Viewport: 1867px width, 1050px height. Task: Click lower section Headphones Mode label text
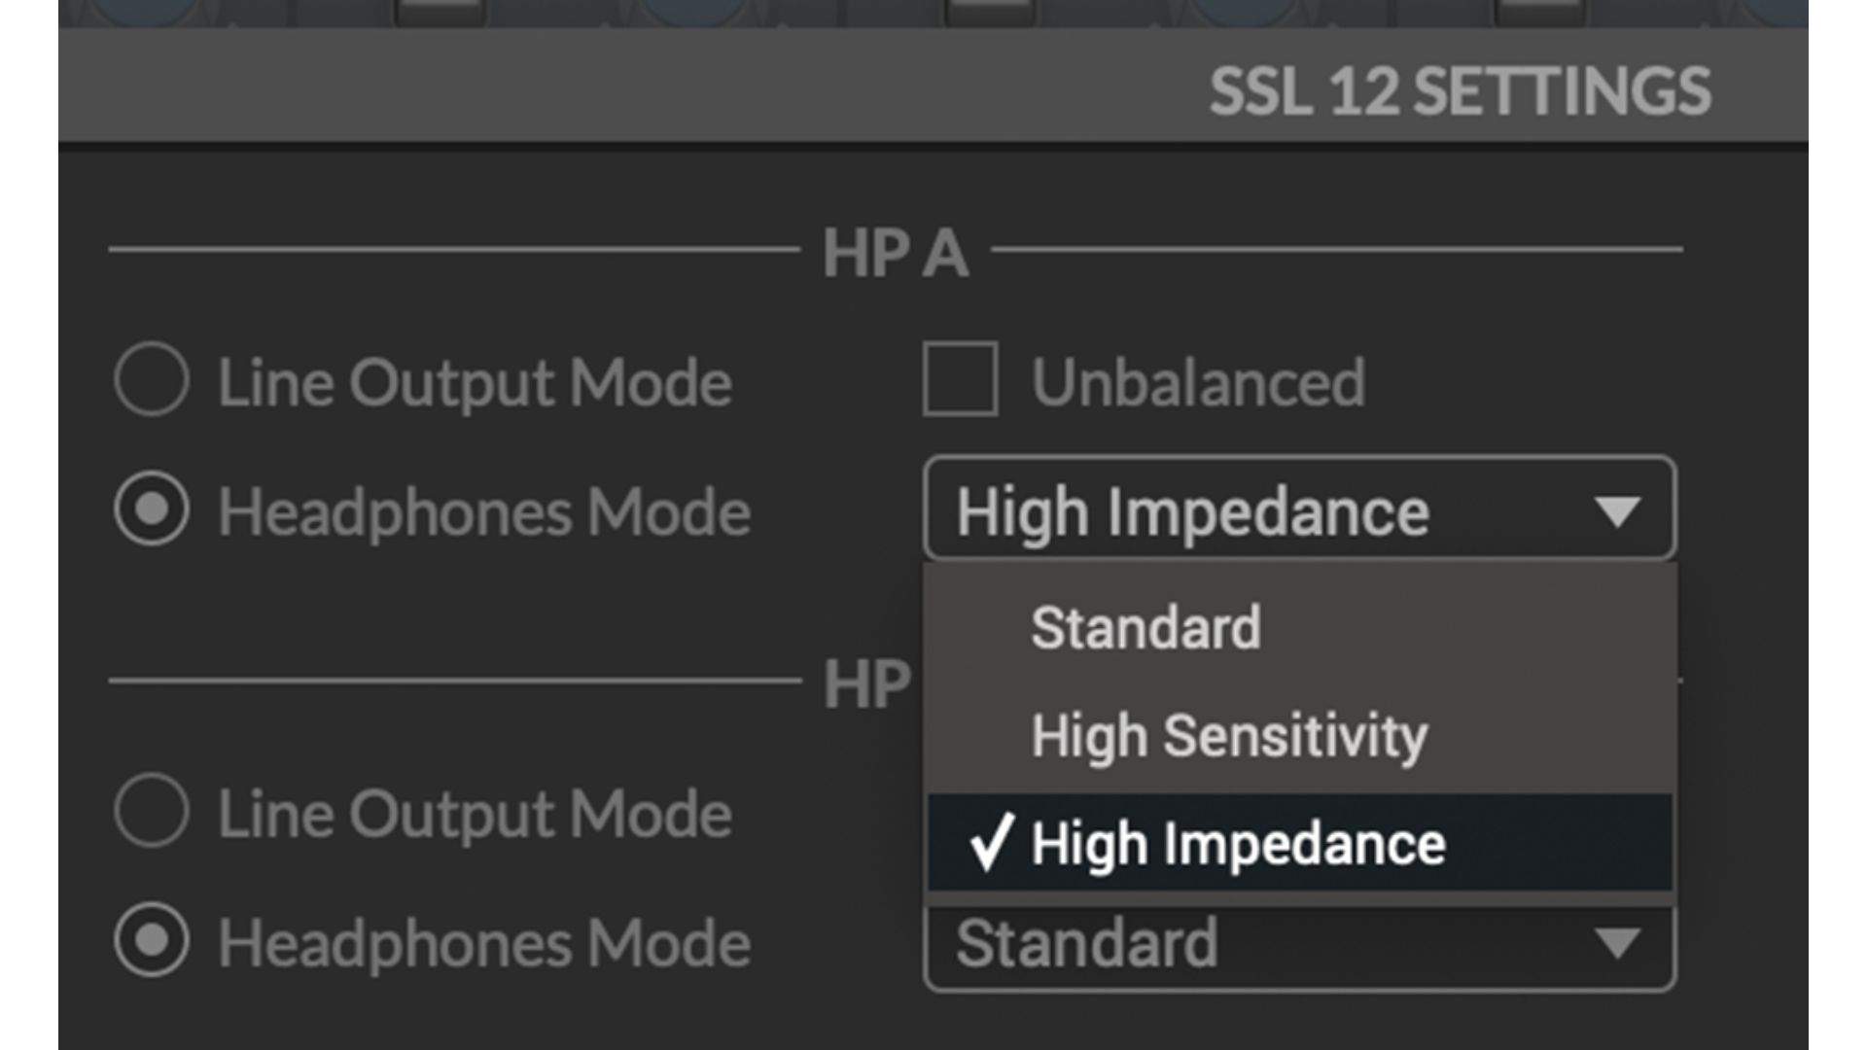tap(484, 943)
